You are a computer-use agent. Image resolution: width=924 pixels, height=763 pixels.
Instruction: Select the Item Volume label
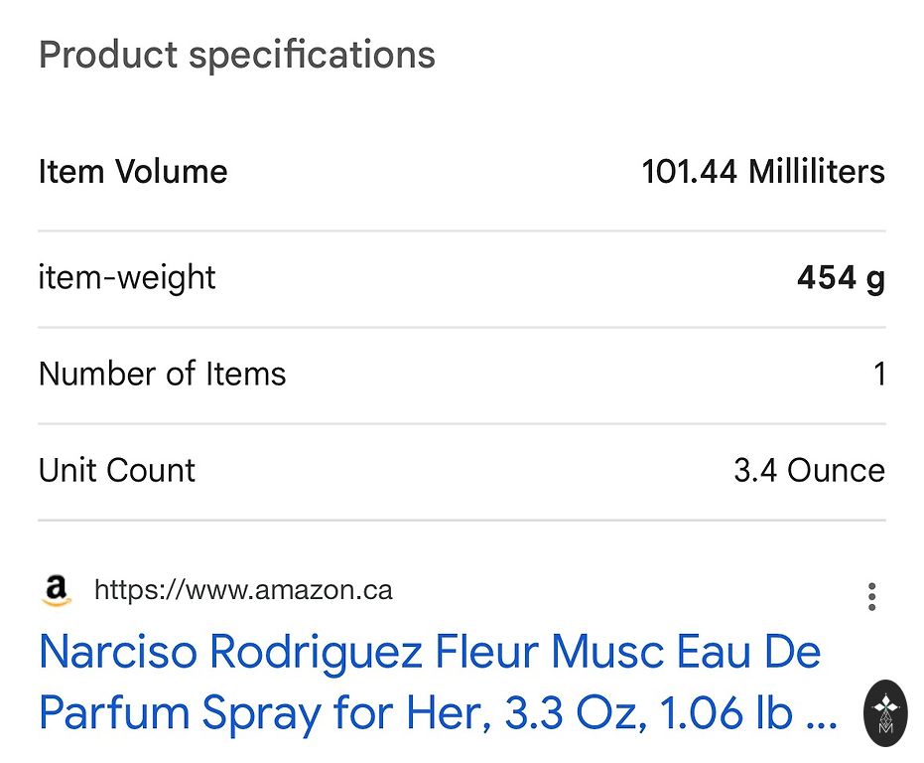pos(133,172)
